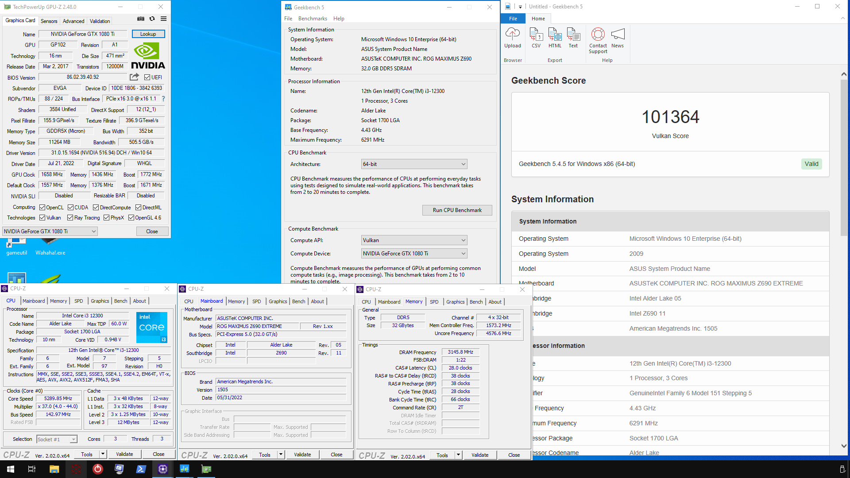This screenshot has width=850, height=478.
Task: Open the Quick Access Toolbar dropdown in Geekbench results
Action: coord(520,7)
